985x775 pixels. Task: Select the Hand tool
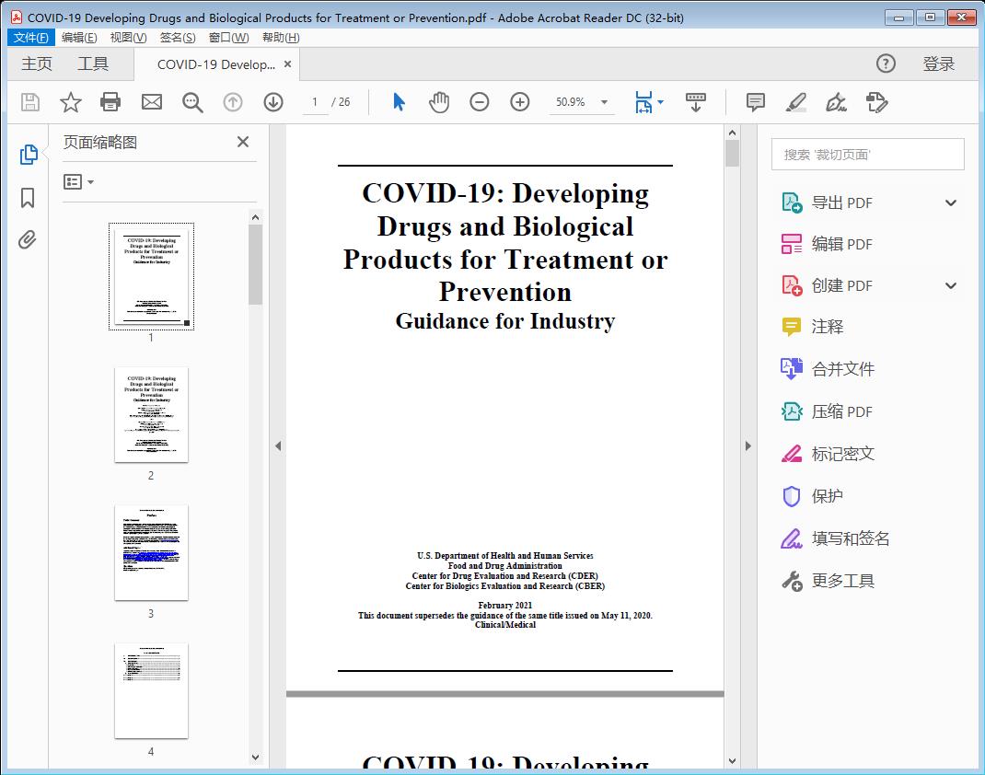point(439,102)
